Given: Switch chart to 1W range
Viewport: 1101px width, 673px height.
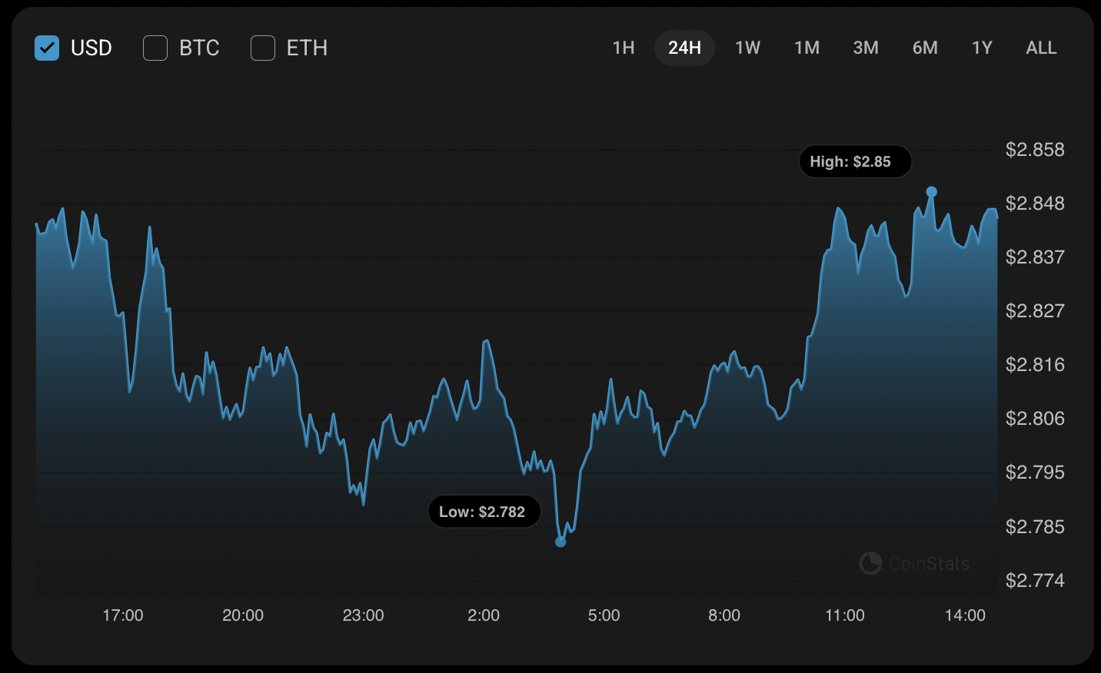Looking at the screenshot, I should point(747,48).
